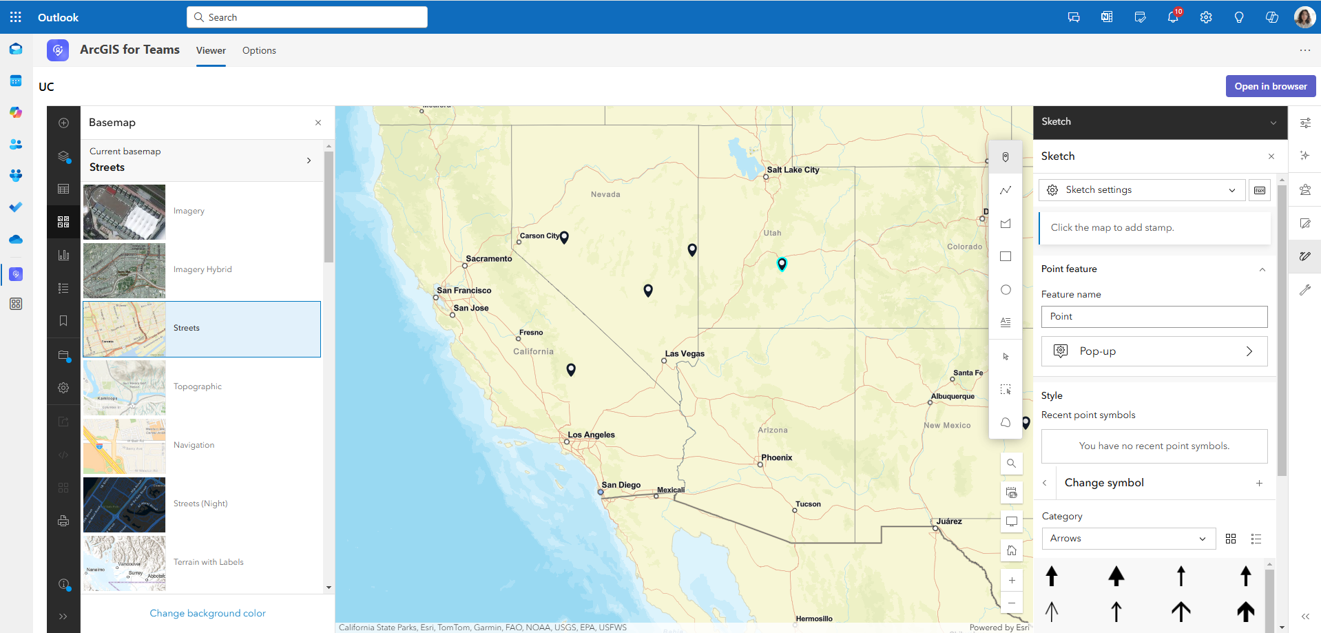
Task: Close the Sketch panel
Action: click(1271, 156)
